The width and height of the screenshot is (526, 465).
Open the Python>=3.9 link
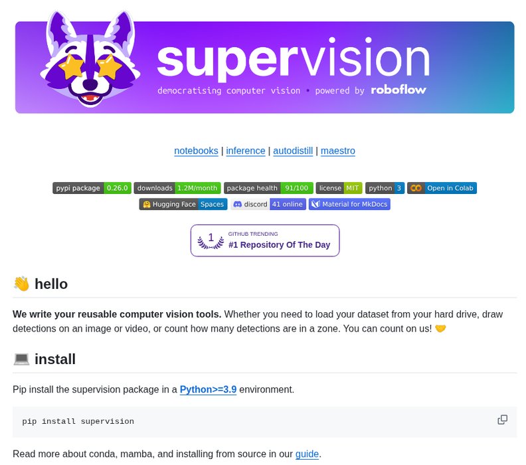tap(208, 389)
